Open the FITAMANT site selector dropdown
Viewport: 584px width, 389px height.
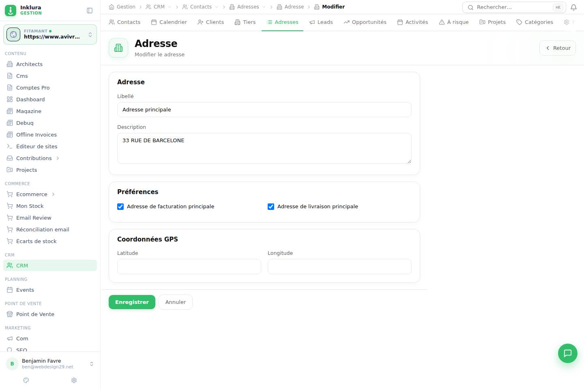tap(50, 34)
